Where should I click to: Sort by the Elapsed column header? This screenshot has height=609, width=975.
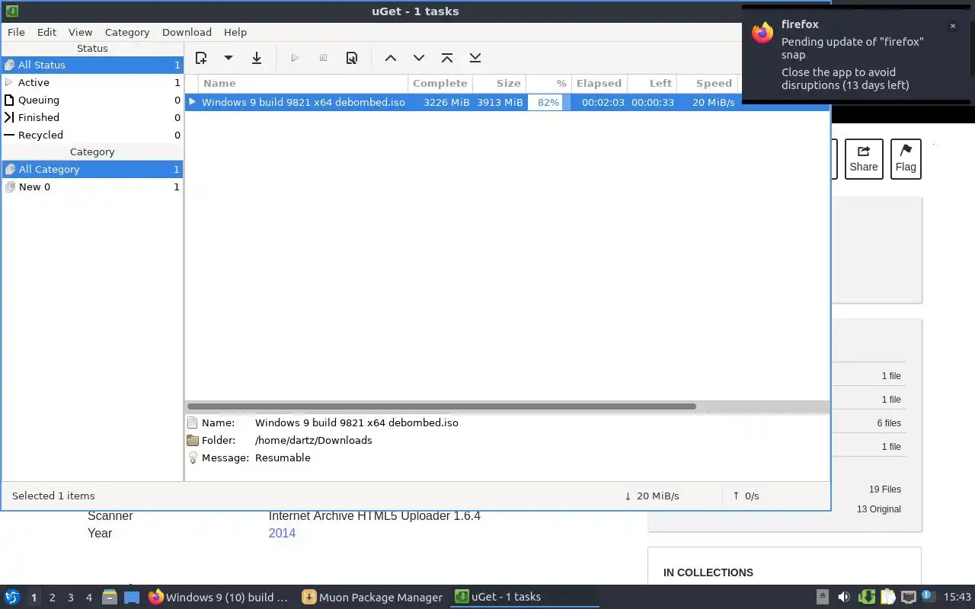pyautogui.click(x=599, y=83)
